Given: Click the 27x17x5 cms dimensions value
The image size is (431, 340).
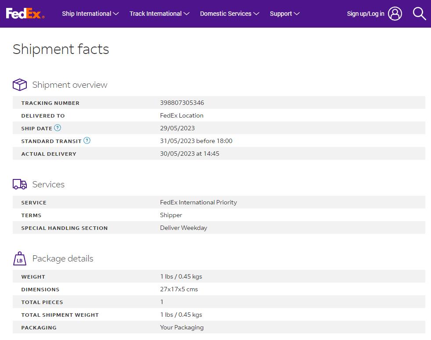Looking at the screenshot, I should 179,289.
